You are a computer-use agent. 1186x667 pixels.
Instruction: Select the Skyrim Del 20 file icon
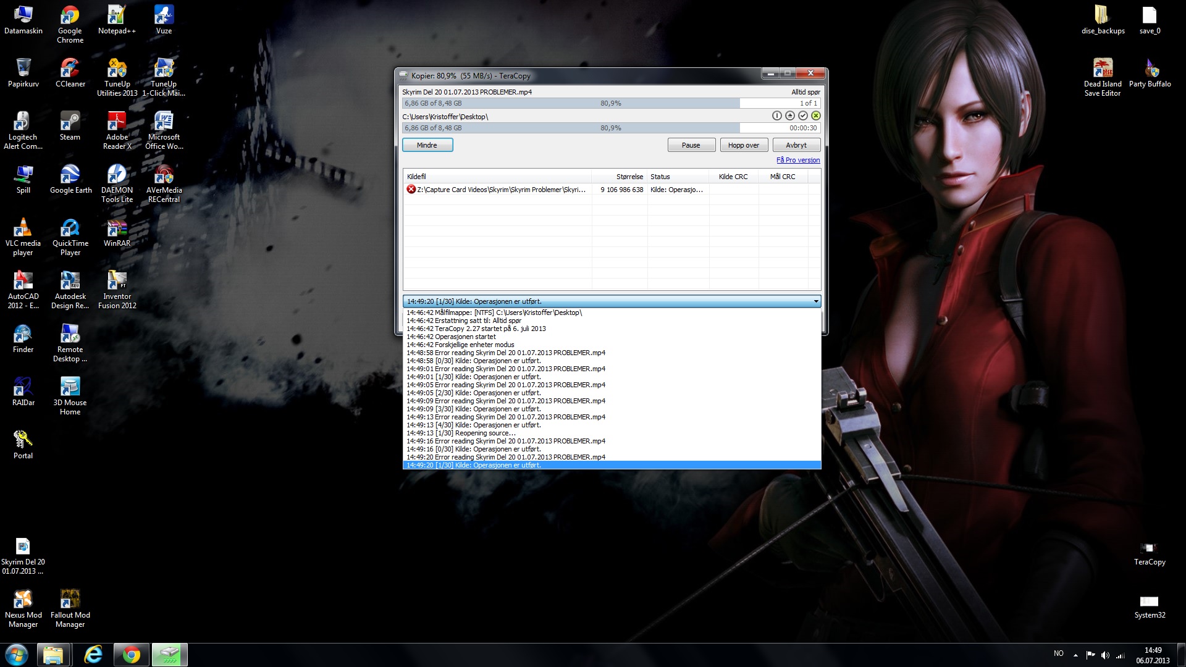23,556
